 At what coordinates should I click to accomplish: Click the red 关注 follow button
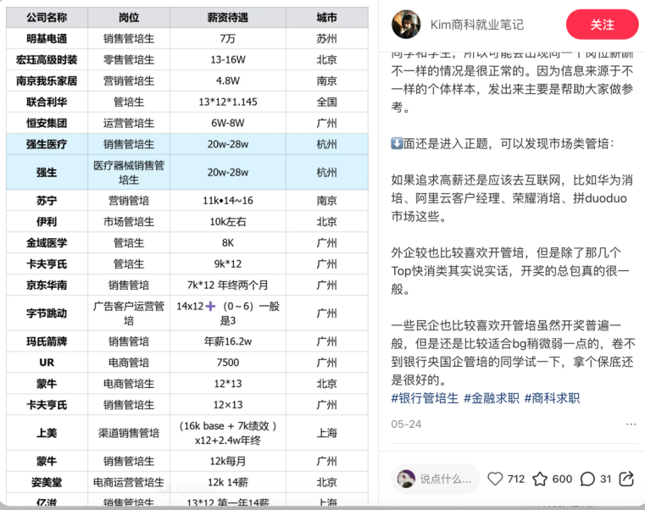602,25
